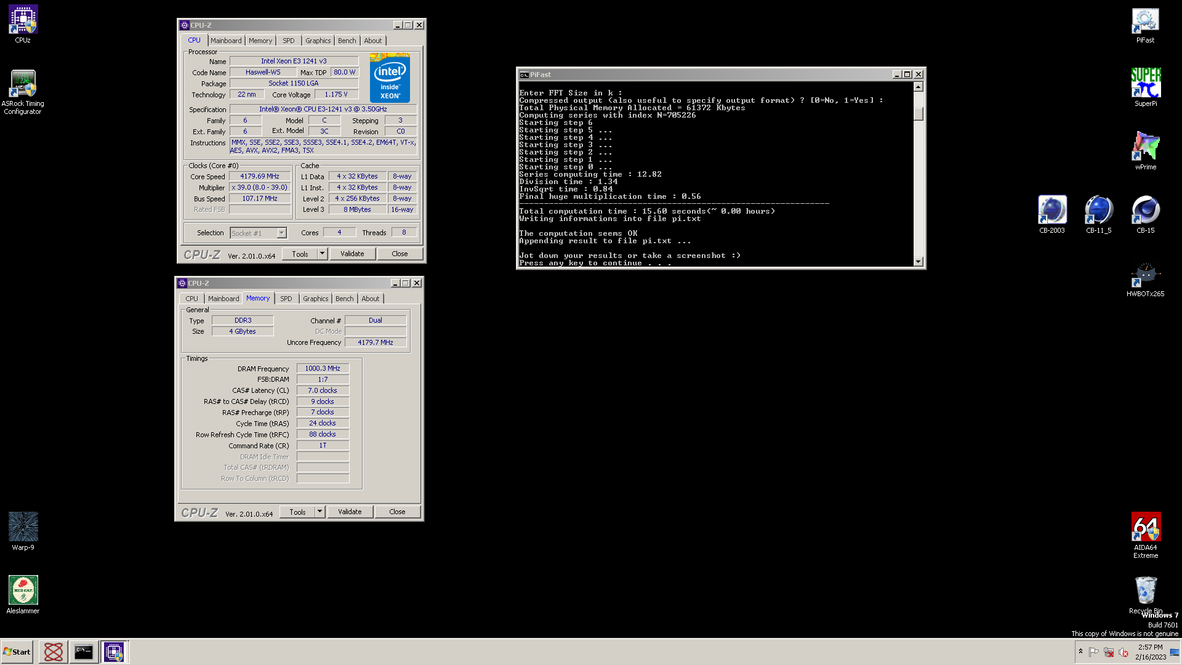Open the Warp-9 desktop icon
The height and width of the screenshot is (665, 1182).
click(x=23, y=531)
